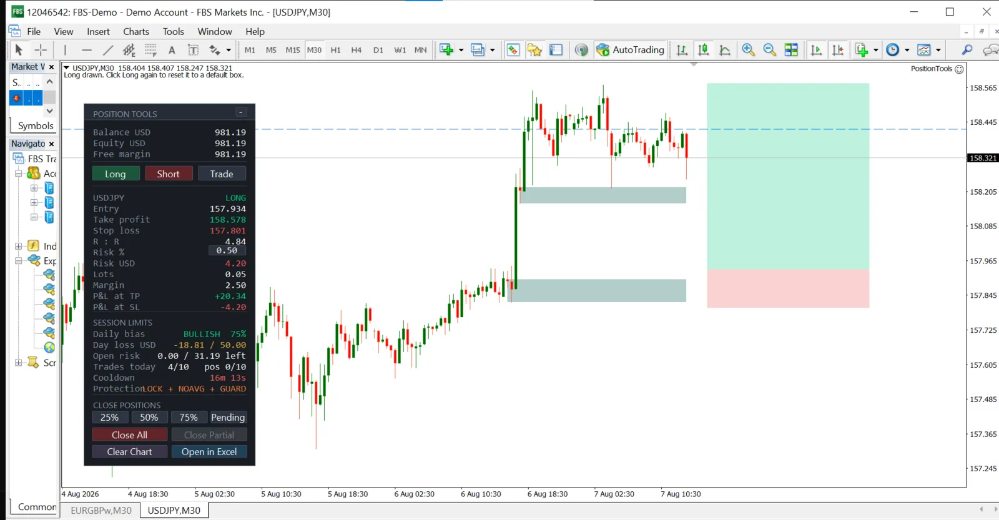Open the Strategy Tester radio icon

tap(581, 50)
